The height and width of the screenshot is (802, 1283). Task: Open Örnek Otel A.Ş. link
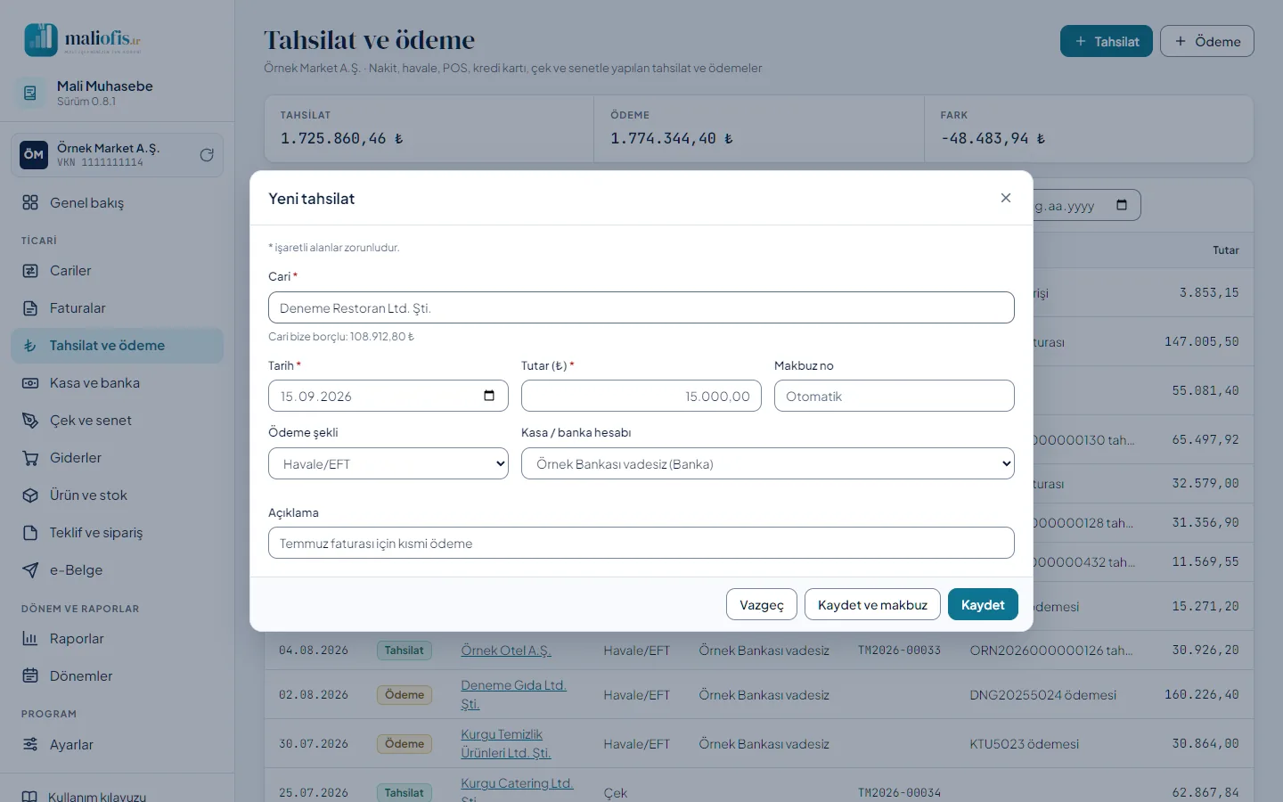tap(506, 651)
